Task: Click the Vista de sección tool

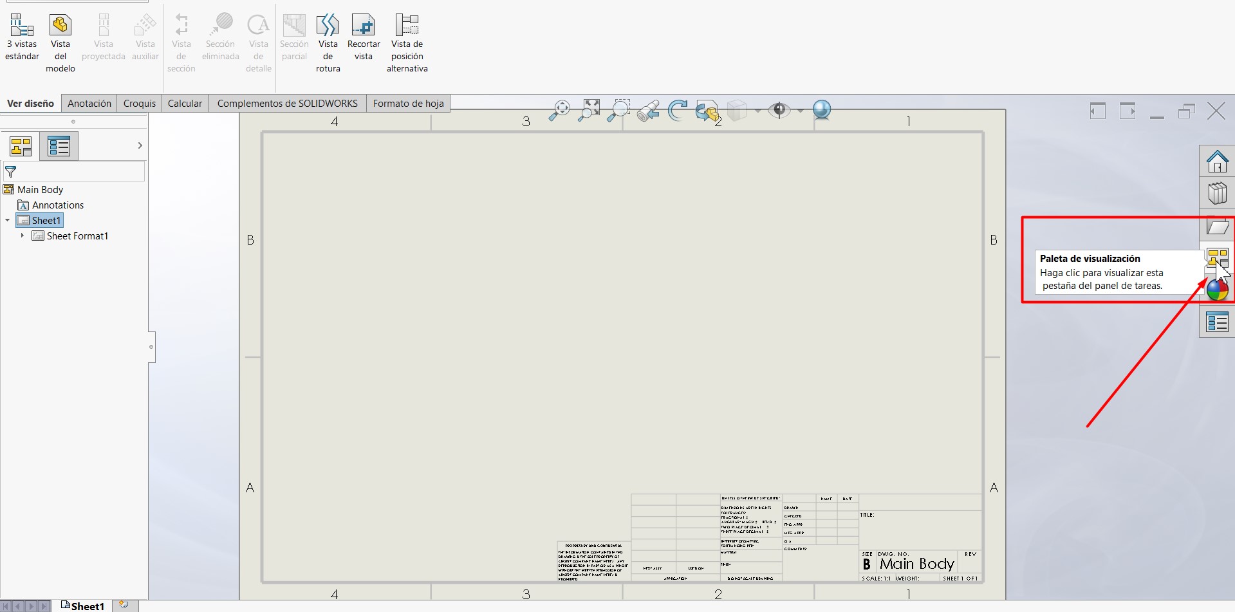Action: pos(181,43)
